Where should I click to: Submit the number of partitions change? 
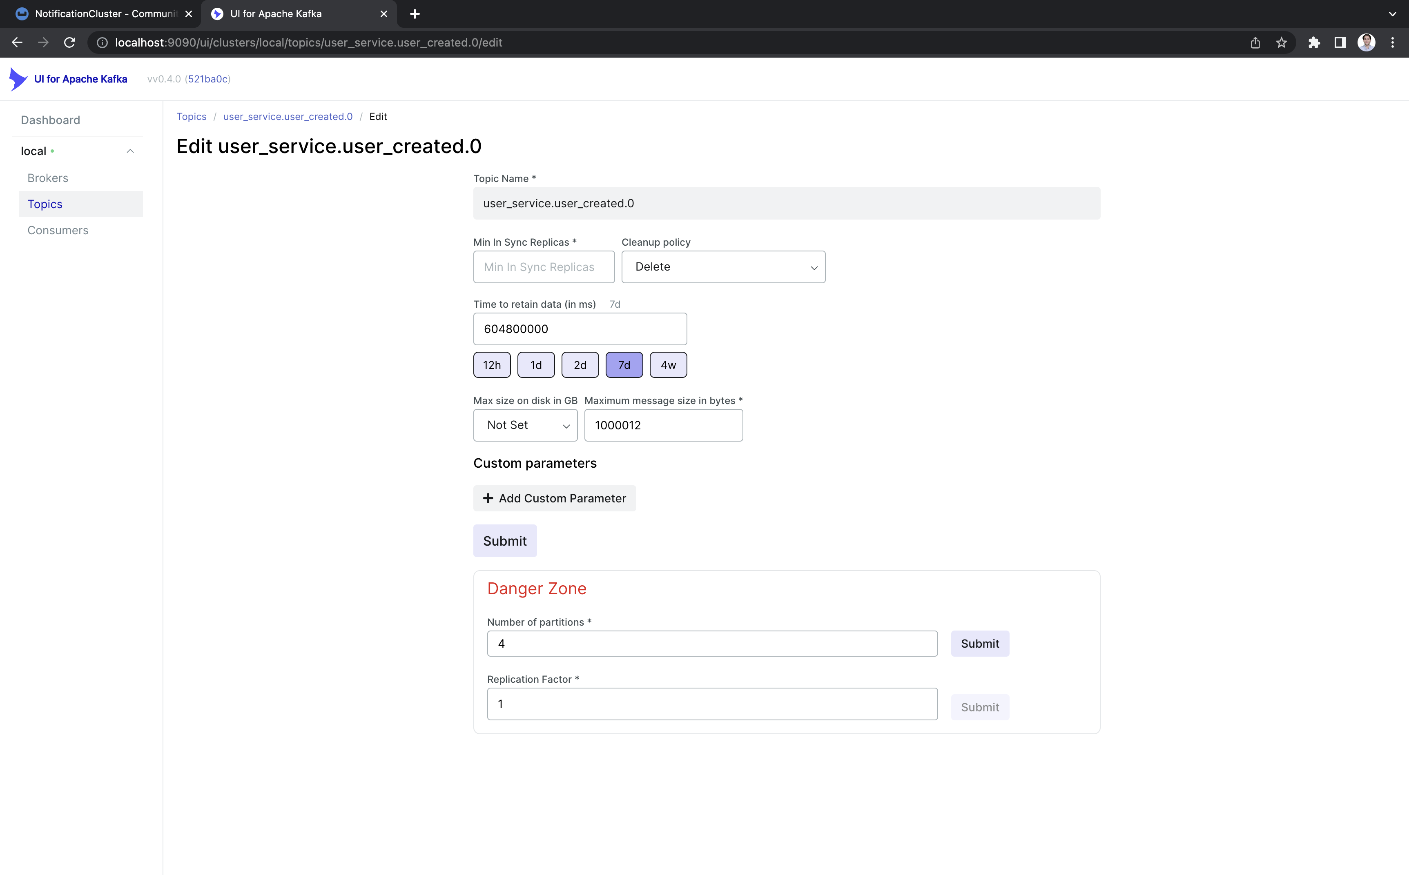(979, 644)
